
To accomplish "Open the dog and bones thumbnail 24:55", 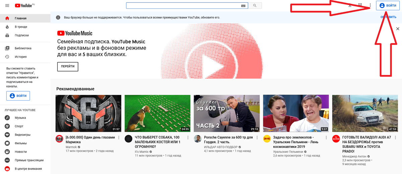I will pyautogui.click(x=157, y=113).
